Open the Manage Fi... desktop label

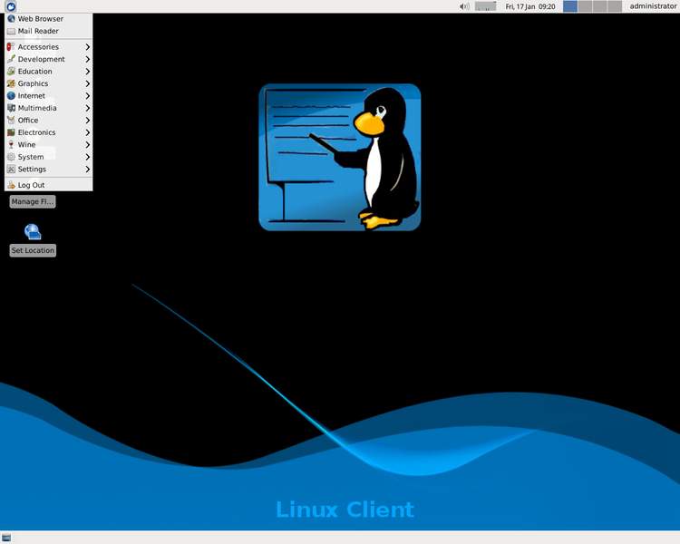click(33, 201)
